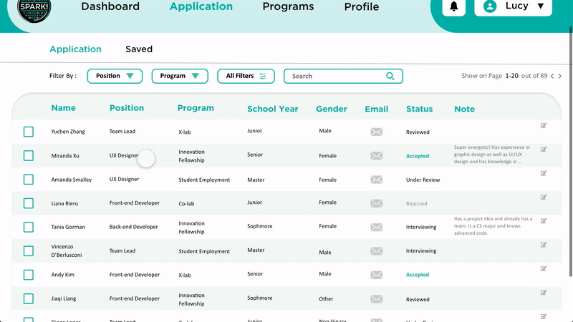Open Profile in top navigation
Screen dimensions: 573x322
coord(362,6)
